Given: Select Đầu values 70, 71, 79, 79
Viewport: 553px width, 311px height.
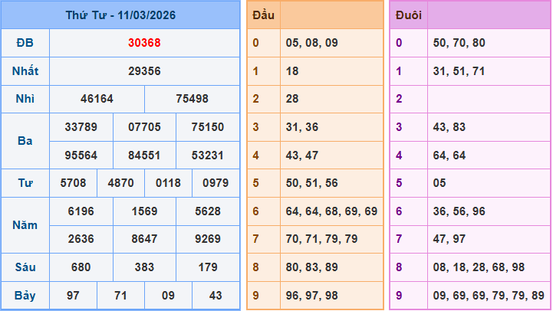Looking at the screenshot, I should tap(322, 239).
